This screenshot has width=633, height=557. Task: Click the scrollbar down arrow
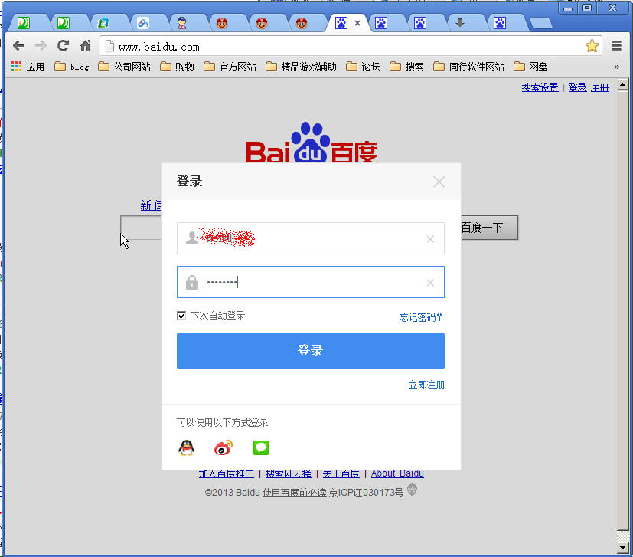point(622,548)
